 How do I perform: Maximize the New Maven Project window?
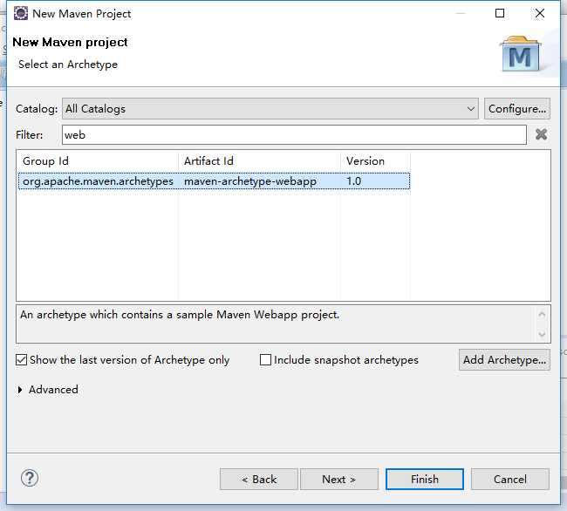click(500, 13)
